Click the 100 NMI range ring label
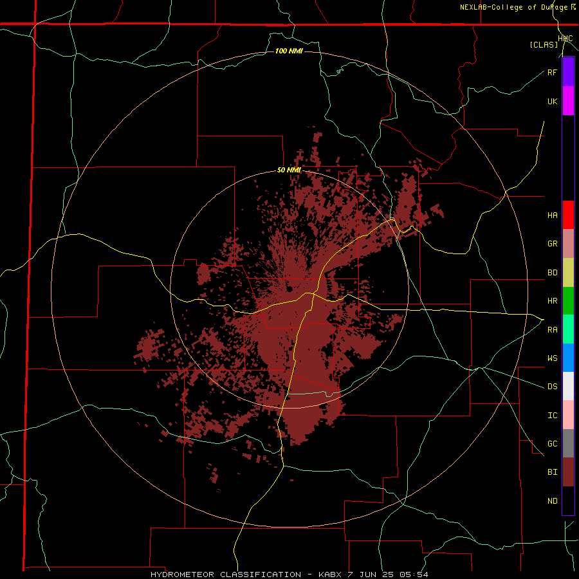Viewport: 579px width, 579px height. click(x=289, y=51)
